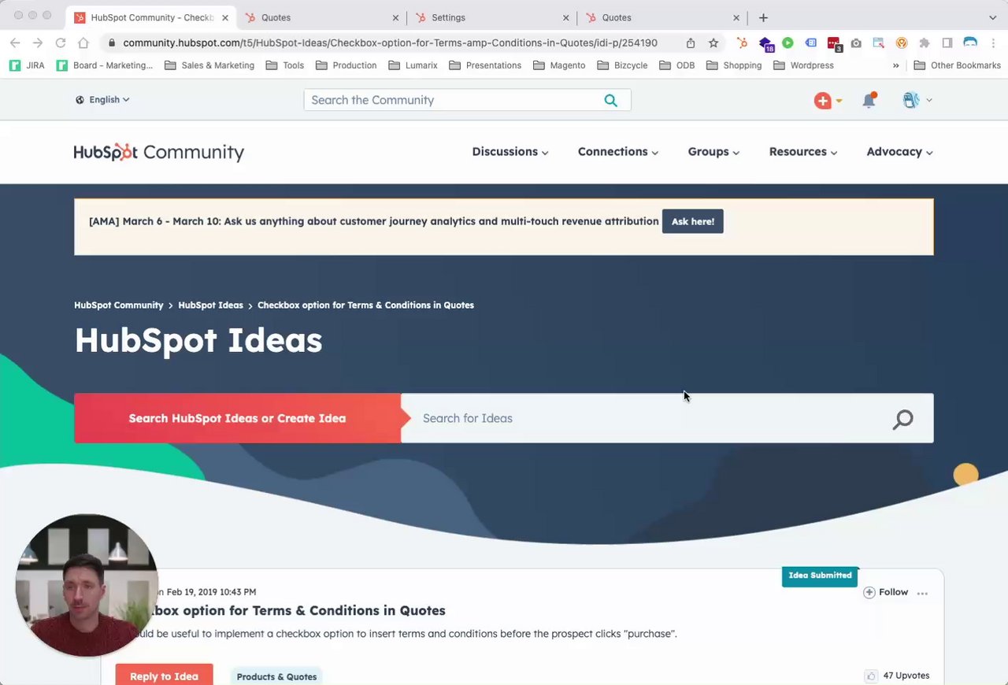1008x685 pixels.
Task: Open the Tools bookmarks folder
Action: tap(285, 65)
